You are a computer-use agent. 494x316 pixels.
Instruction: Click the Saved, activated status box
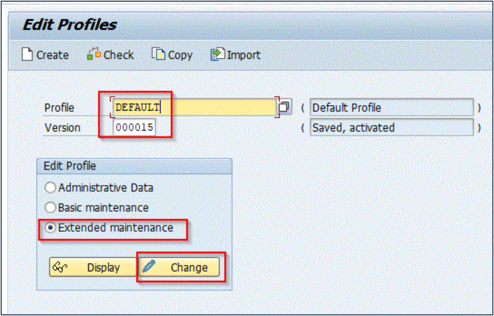tap(392, 127)
